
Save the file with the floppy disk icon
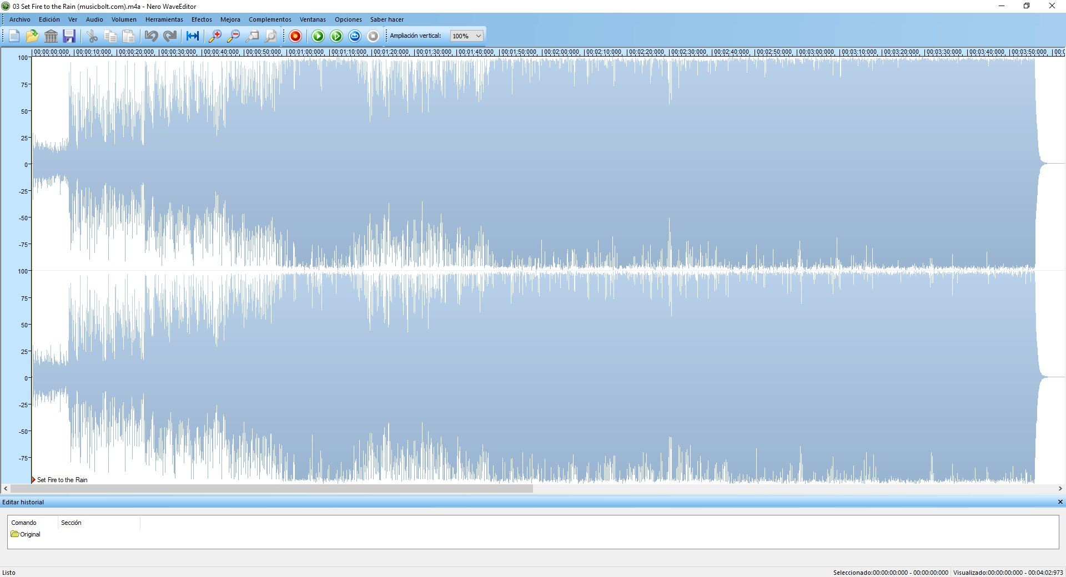pyautogui.click(x=69, y=36)
